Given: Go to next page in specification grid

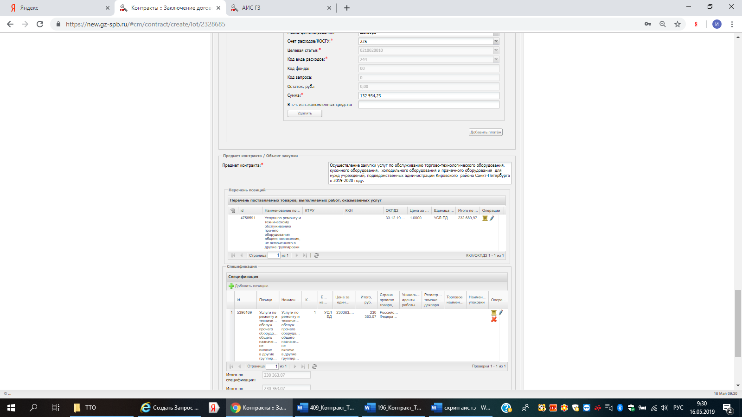Looking at the screenshot, I should tap(295, 366).
